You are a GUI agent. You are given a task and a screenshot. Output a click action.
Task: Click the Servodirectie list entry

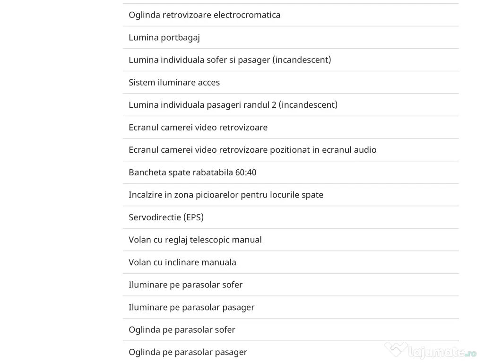click(x=166, y=217)
